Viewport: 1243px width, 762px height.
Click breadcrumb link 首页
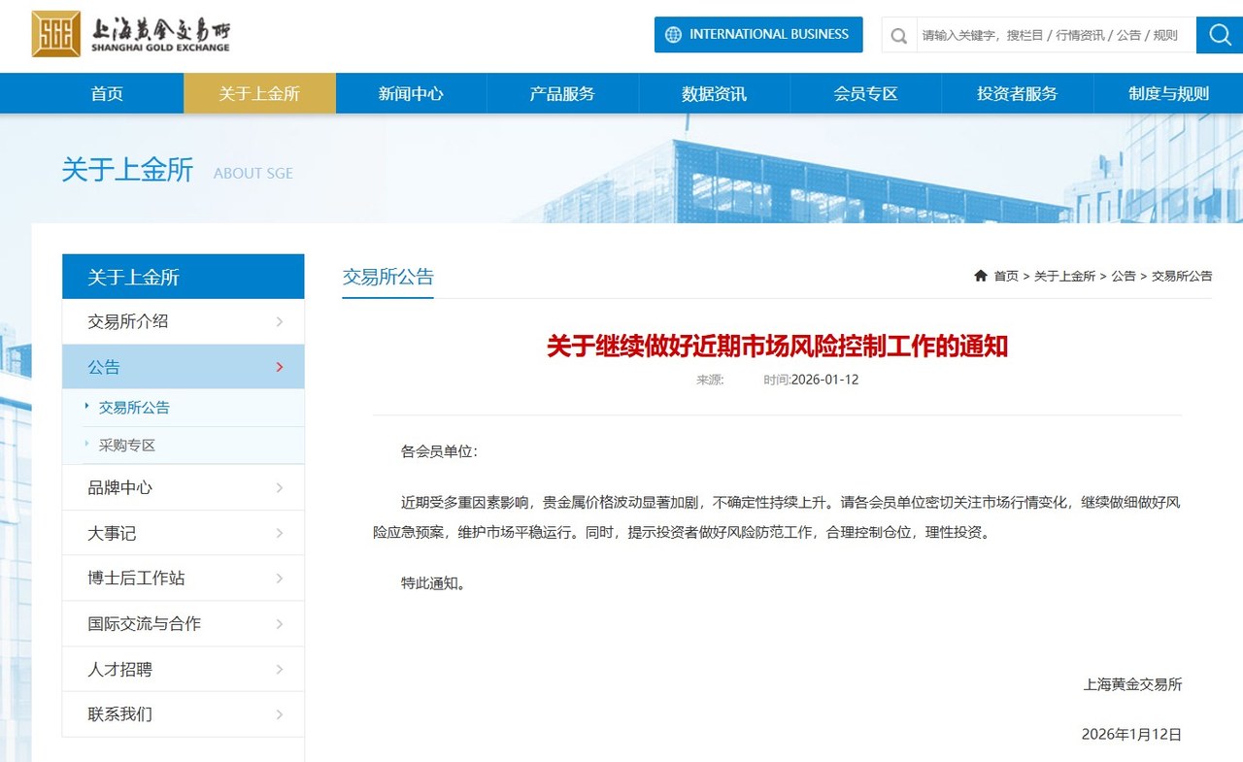[1006, 276]
